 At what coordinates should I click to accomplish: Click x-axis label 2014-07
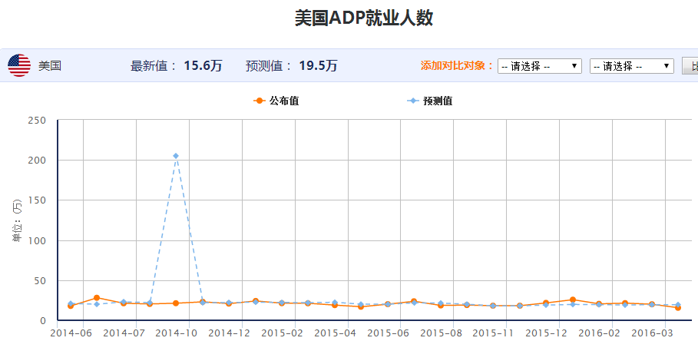click(x=123, y=333)
